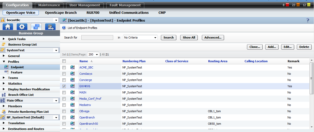The image size is (314, 132).
Task: Click the info icon beside List of Endpoint Profiles
Action: [x=64, y=28]
